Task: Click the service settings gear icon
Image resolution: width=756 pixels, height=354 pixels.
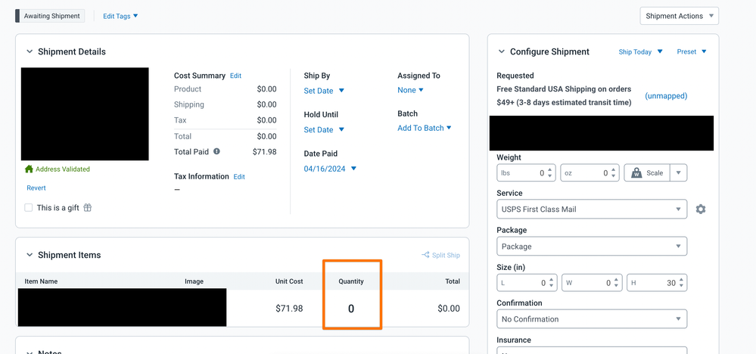Action: pos(700,209)
